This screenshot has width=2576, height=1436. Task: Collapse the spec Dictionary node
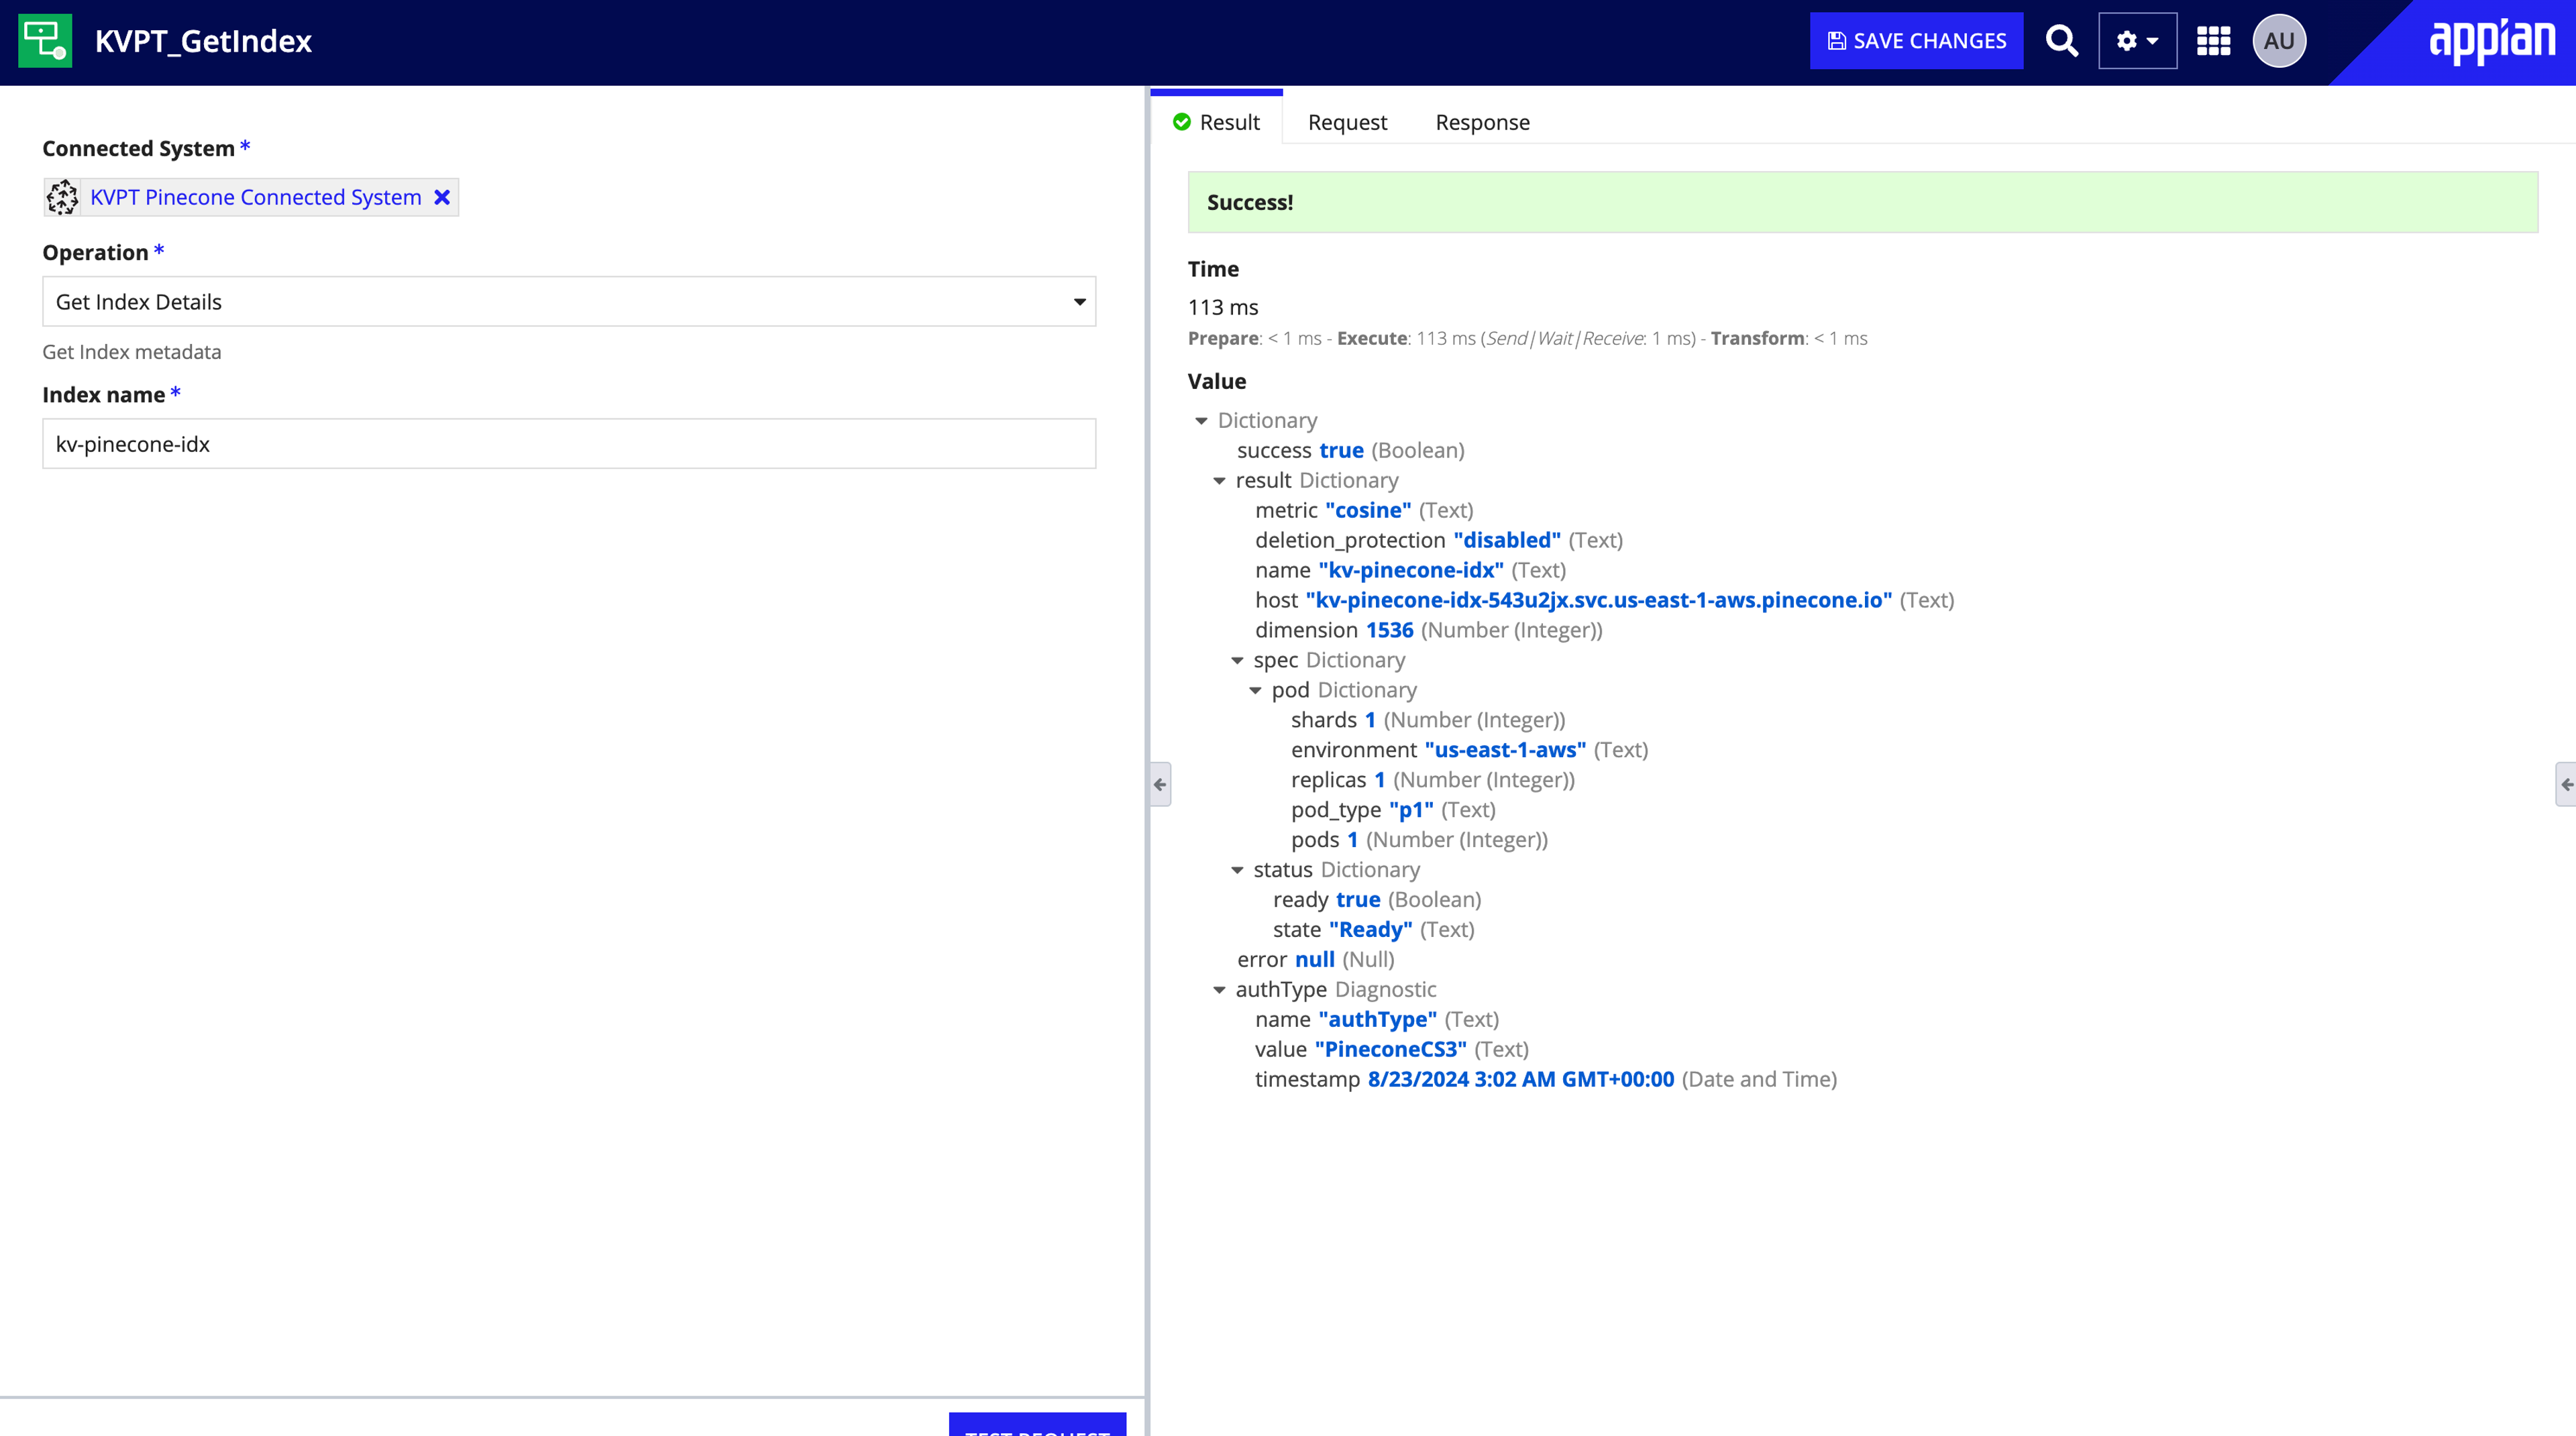point(1237,661)
